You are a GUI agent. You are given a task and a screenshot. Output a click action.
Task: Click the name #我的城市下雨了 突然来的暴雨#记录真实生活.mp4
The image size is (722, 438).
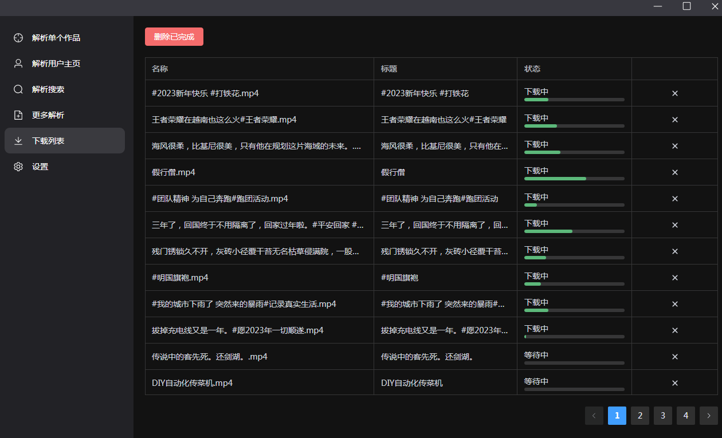[x=244, y=304]
